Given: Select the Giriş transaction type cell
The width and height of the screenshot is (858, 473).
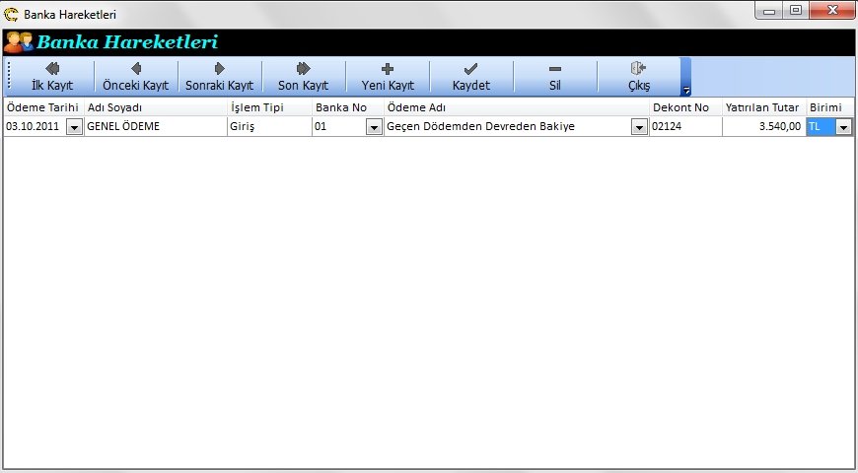Looking at the screenshot, I should pos(268,127).
